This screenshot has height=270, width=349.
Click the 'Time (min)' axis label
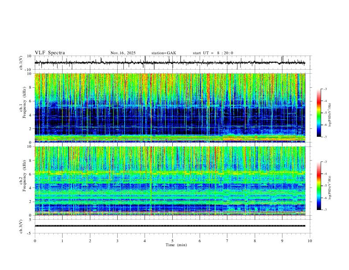tap(176, 245)
